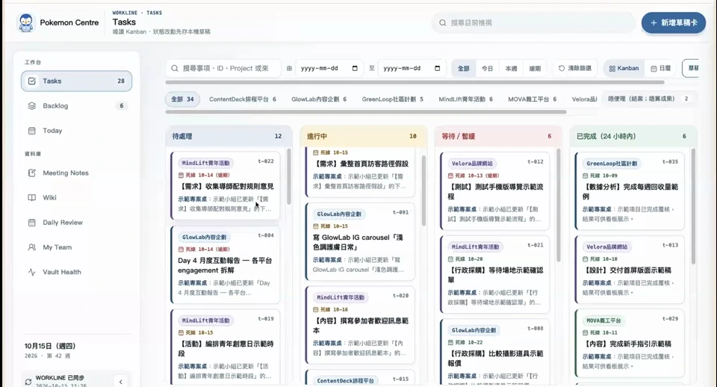717x387 pixels.
Task: Click the Pokemon Centre penguin logo
Action: click(26, 22)
